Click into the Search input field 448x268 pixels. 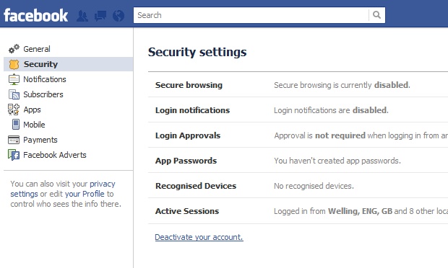point(251,15)
